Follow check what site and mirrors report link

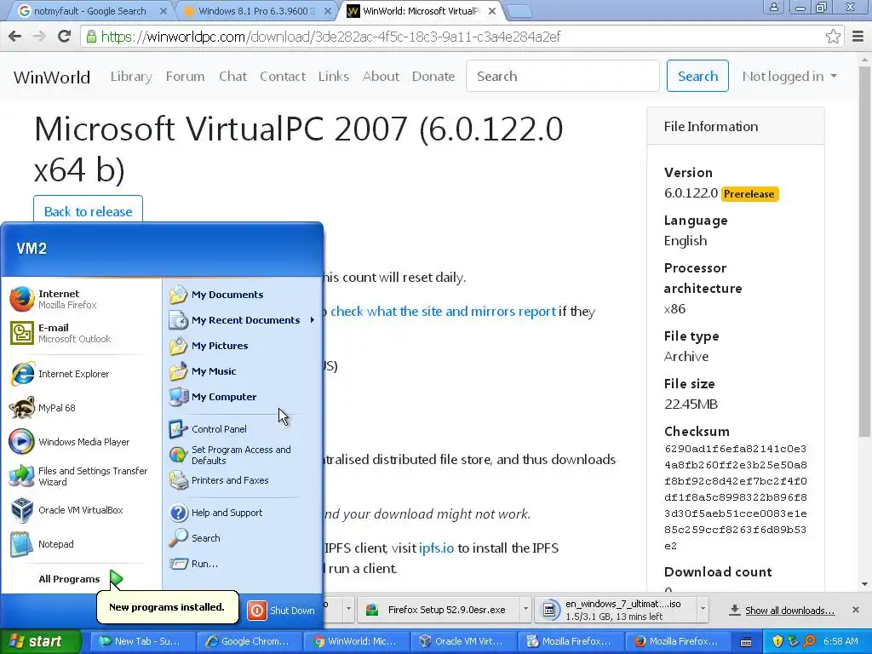click(443, 311)
